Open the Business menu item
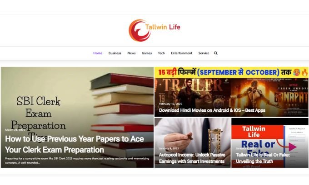 click(x=115, y=53)
